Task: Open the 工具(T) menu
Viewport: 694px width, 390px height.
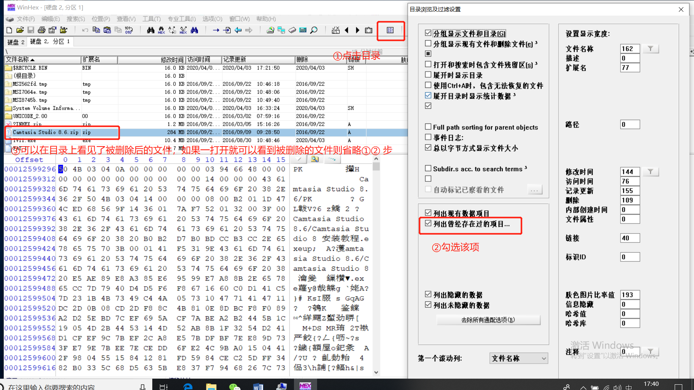Action: (152, 19)
